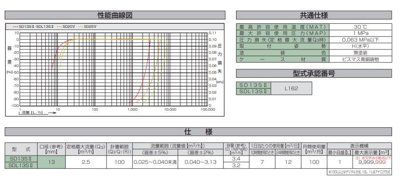405x195 pixels.
Task: Click the 性能曲線図 section heading
Action: pyautogui.click(x=115, y=15)
